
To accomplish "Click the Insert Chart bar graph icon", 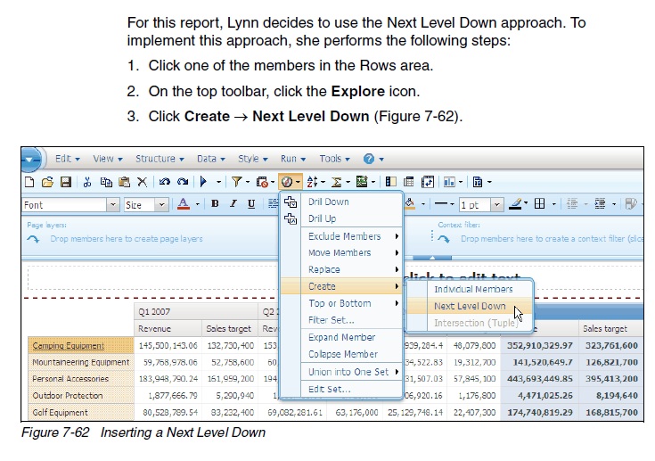I will click(x=449, y=182).
